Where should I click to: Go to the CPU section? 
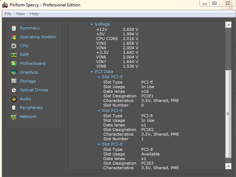24,46
